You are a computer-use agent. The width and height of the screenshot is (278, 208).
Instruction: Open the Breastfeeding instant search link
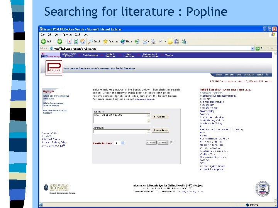[207, 111]
